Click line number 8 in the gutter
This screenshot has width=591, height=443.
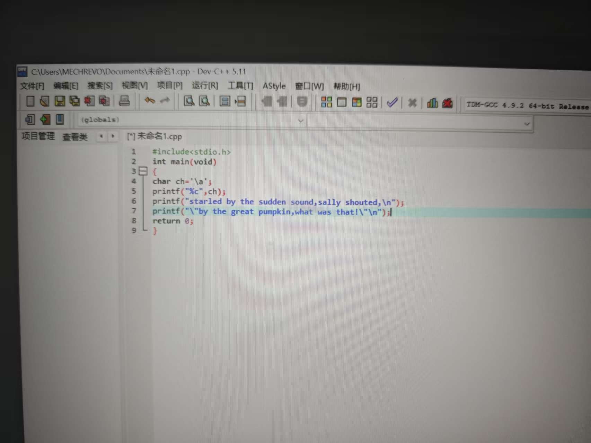[x=134, y=221]
